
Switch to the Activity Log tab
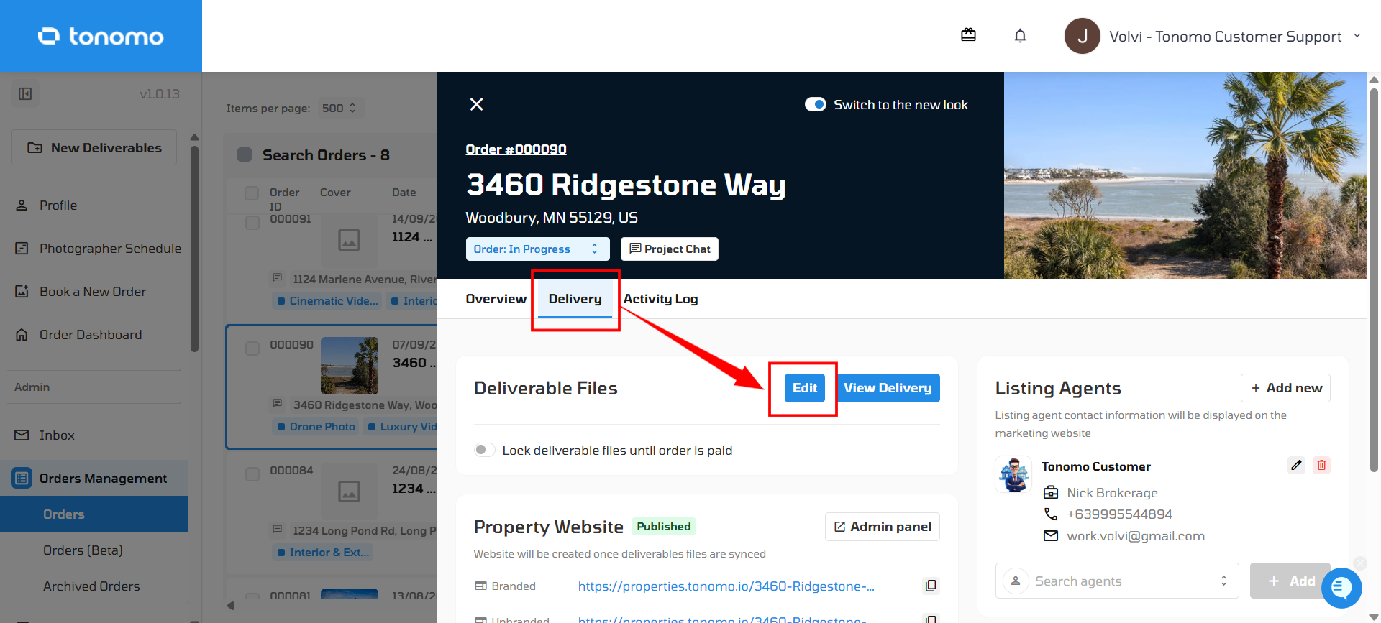pos(660,299)
